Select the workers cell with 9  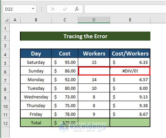pyautogui.click(x=94, y=114)
